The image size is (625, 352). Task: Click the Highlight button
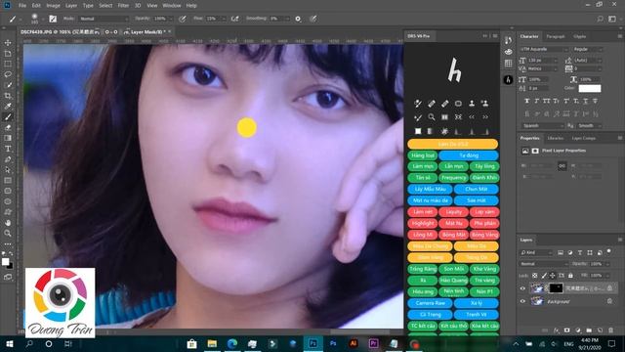[423, 224]
